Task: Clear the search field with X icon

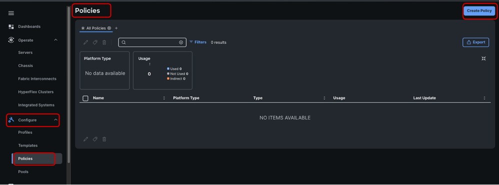Action: click(181, 42)
